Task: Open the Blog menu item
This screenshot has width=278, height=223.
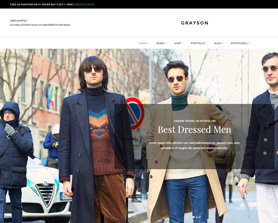Action: [217, 43]
